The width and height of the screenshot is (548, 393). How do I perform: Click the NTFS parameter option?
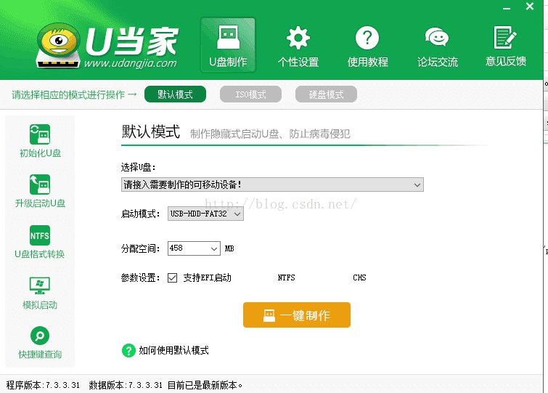point(286,277)
